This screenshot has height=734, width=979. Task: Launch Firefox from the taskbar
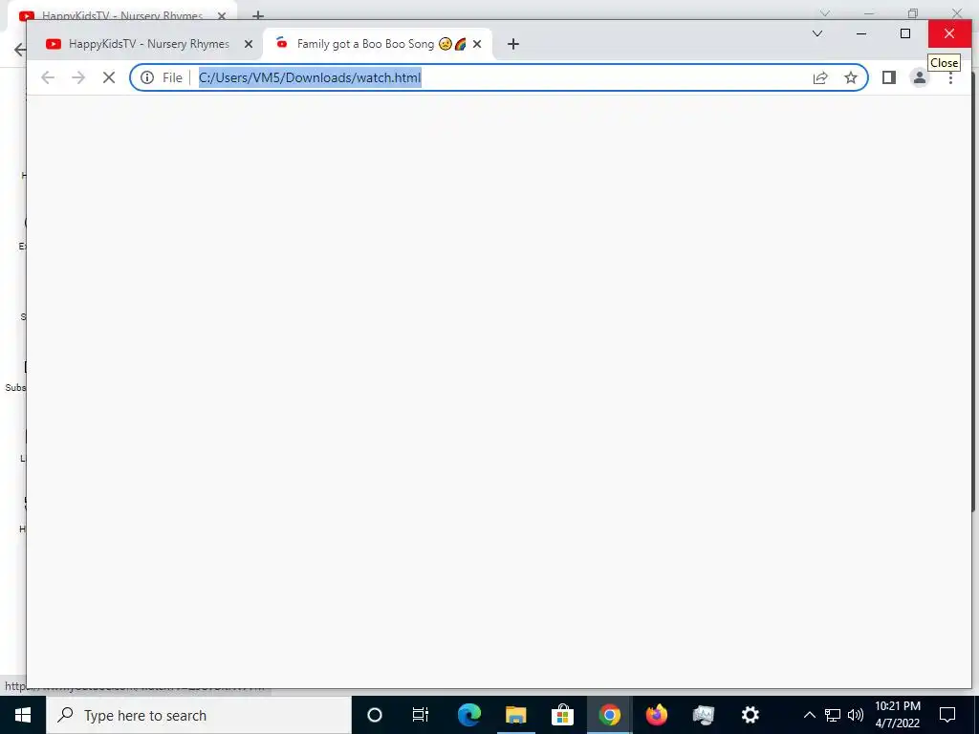[x=656, y=715]
